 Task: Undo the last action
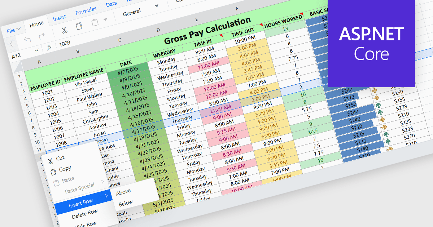pos(27,40)
